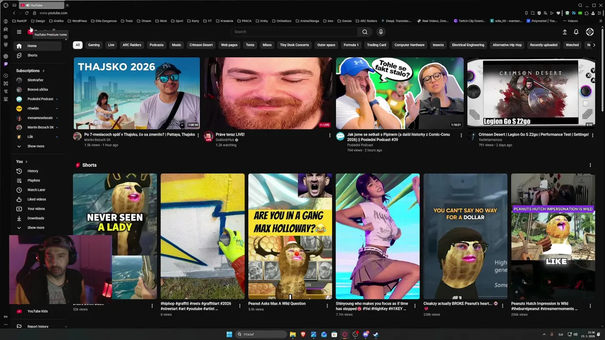Select the ARC Raiders category chip
The width and height of the screenshot is (605, 340).
(x=132, y=45)
